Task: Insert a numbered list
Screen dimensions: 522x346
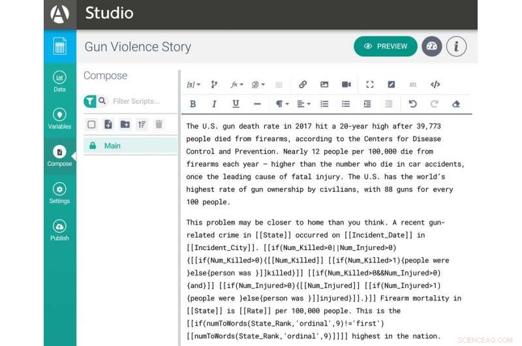Action: [x=324, y=104]
